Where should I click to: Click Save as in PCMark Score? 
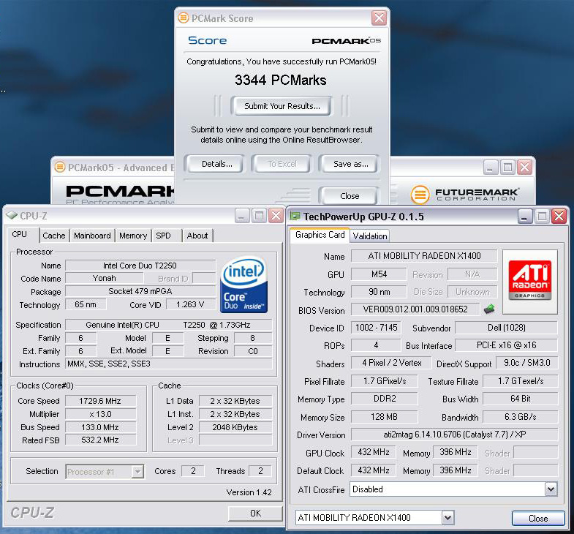pos(350,164)
